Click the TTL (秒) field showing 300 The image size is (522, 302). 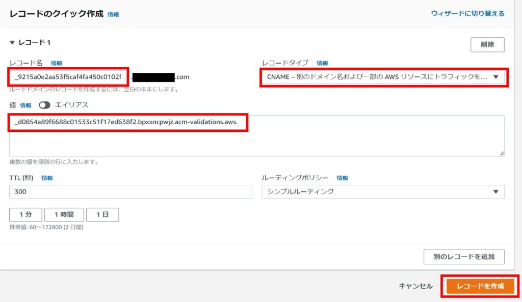pyautogui.click(x=130, y=191)
